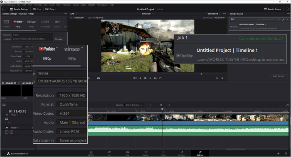Expand the Vimeo preset resolution arrow
Image resolution: width=291 pixels, height=157 pixels.
point(37,21)
